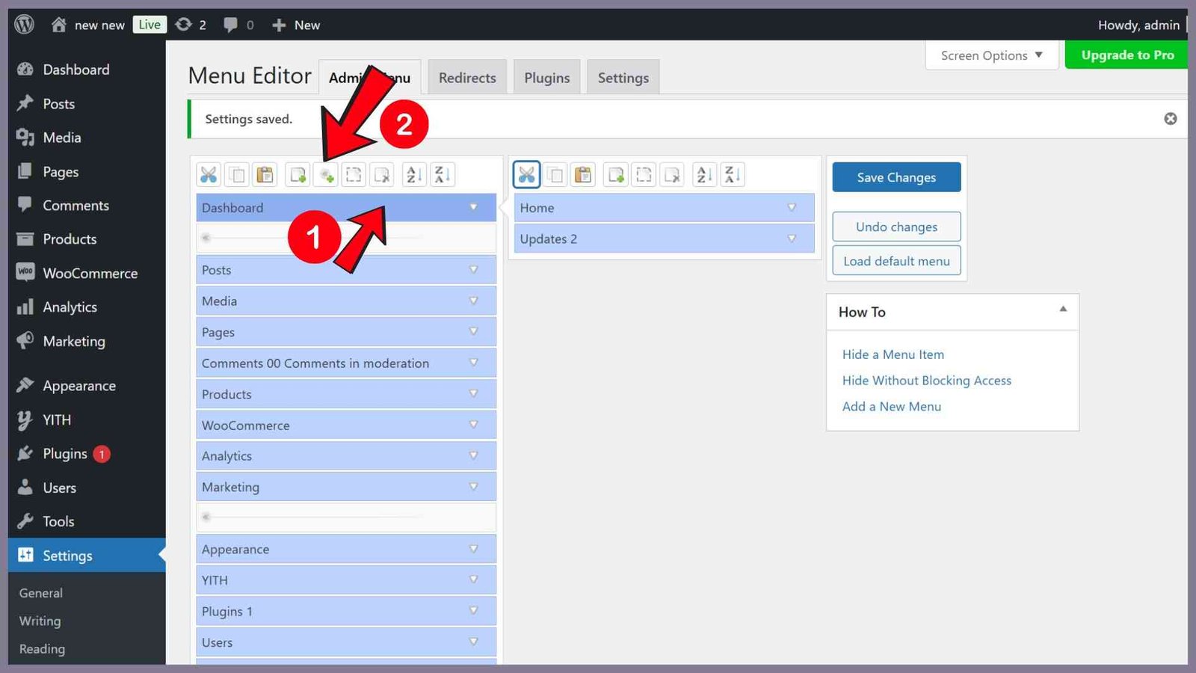Click New menu icon in left toolbar
The height and width of the screenshot is (673, 1196).
tap(298, 175)
